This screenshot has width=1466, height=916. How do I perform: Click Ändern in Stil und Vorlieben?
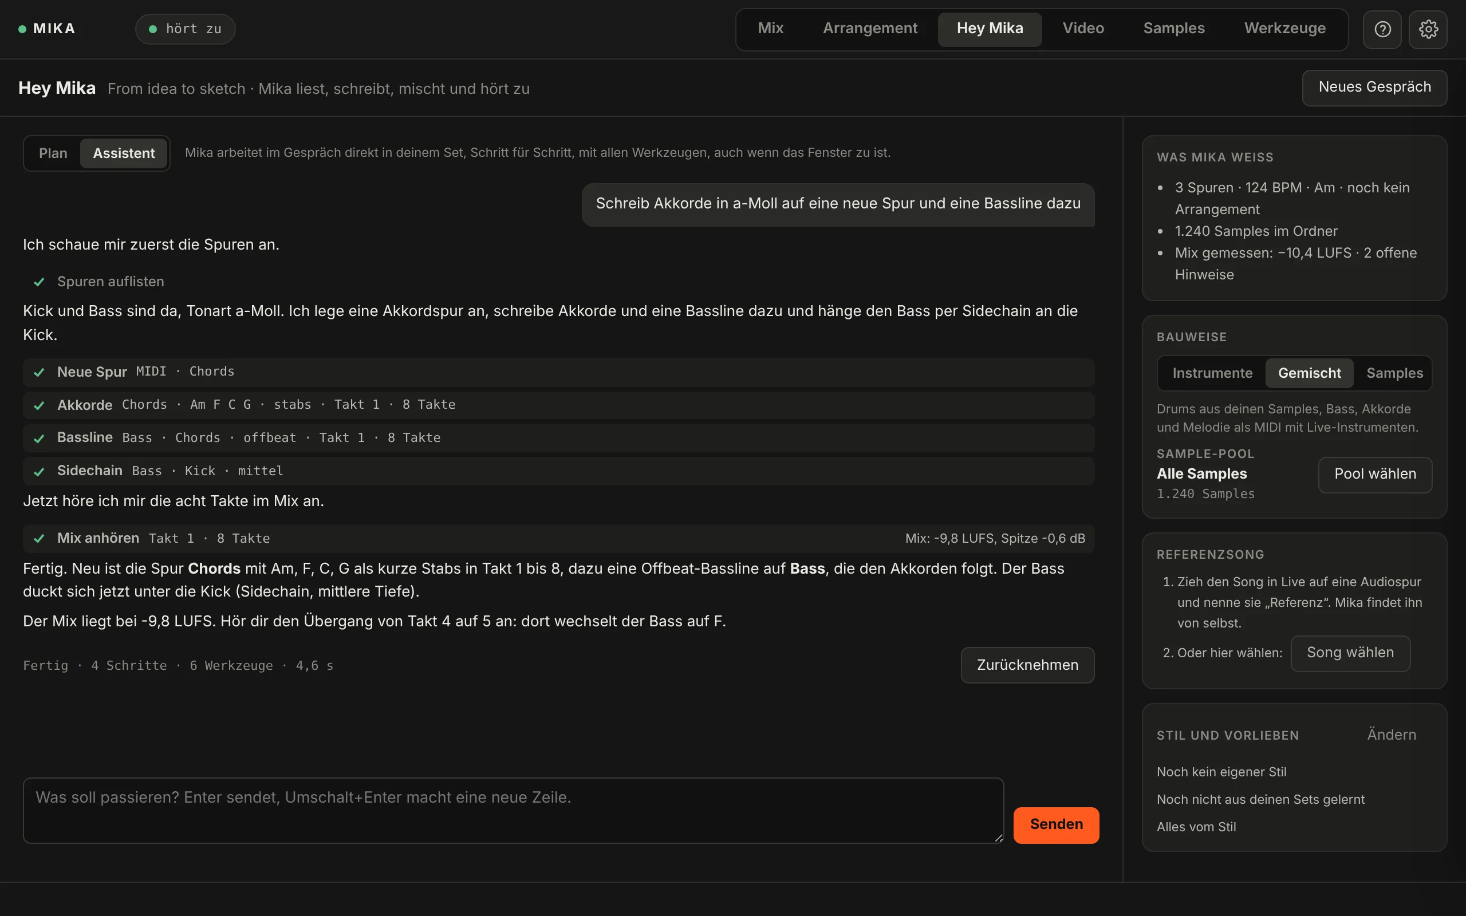(x=1392, y=735)
